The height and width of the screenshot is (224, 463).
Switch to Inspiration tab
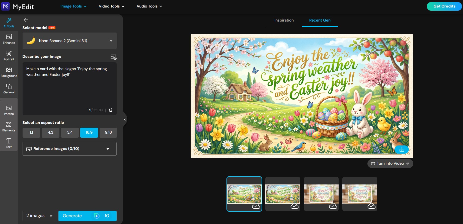(x=284, y=20)
